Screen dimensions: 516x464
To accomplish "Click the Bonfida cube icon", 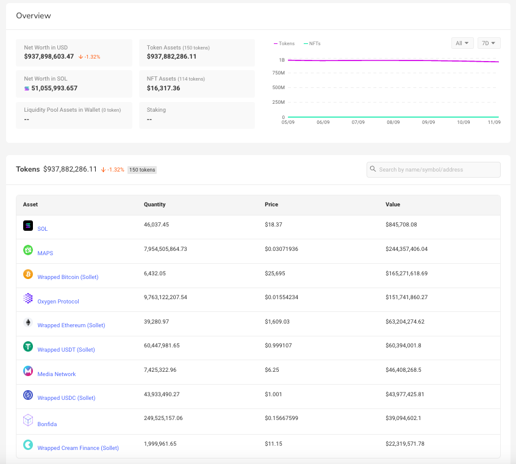I will pyautogui.click(x=28, y=420).
